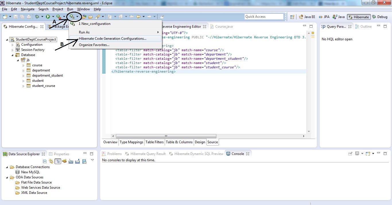
Task: Open the Navigate menu
Action: [28, 9]
